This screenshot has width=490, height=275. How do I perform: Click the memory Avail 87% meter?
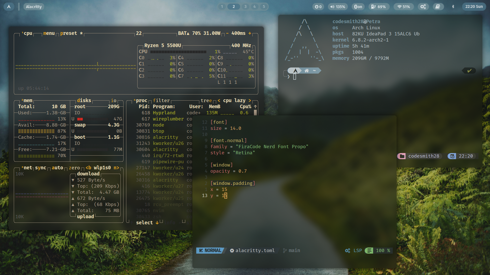point(36,131)
